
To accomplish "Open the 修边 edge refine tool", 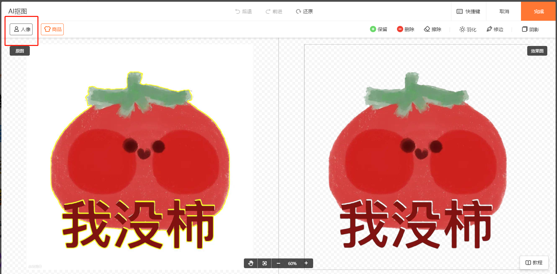I will 495,29.
